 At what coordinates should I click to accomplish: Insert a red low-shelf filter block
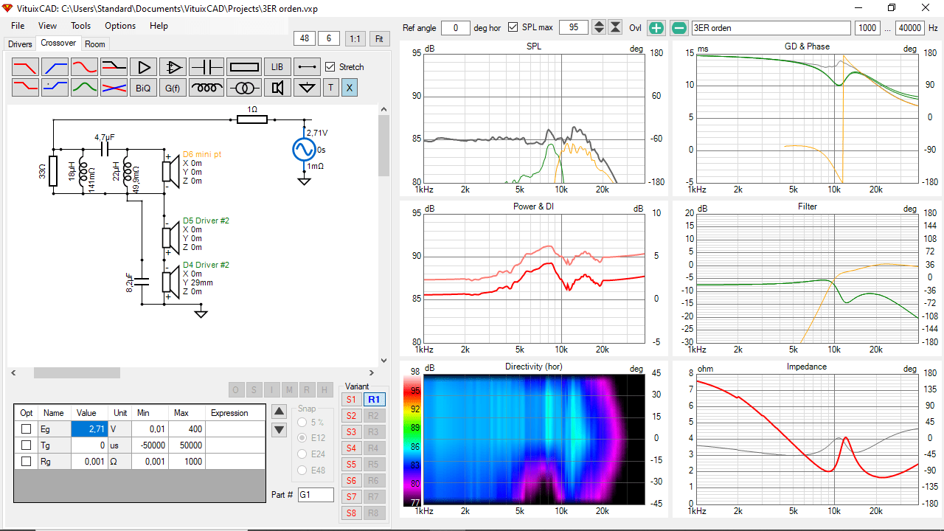(26, 88)
